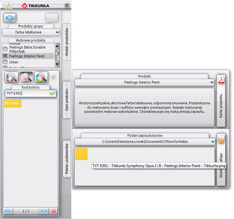Click scroll up arrow of product list

[57, 46]
